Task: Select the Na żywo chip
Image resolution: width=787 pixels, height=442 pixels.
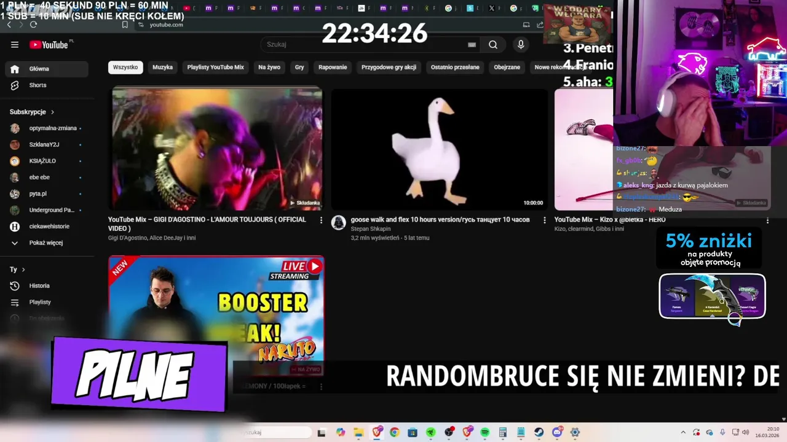Action: pyautogui.click(x=269, y=67)
